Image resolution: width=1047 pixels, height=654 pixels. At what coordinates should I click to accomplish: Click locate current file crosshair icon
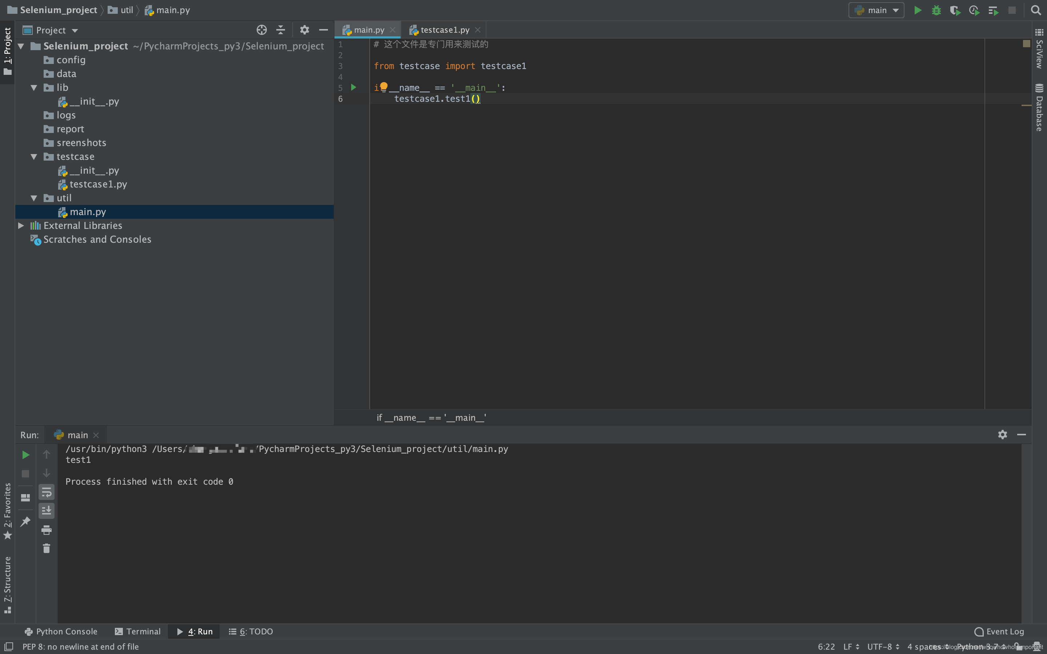coord(261,30)
